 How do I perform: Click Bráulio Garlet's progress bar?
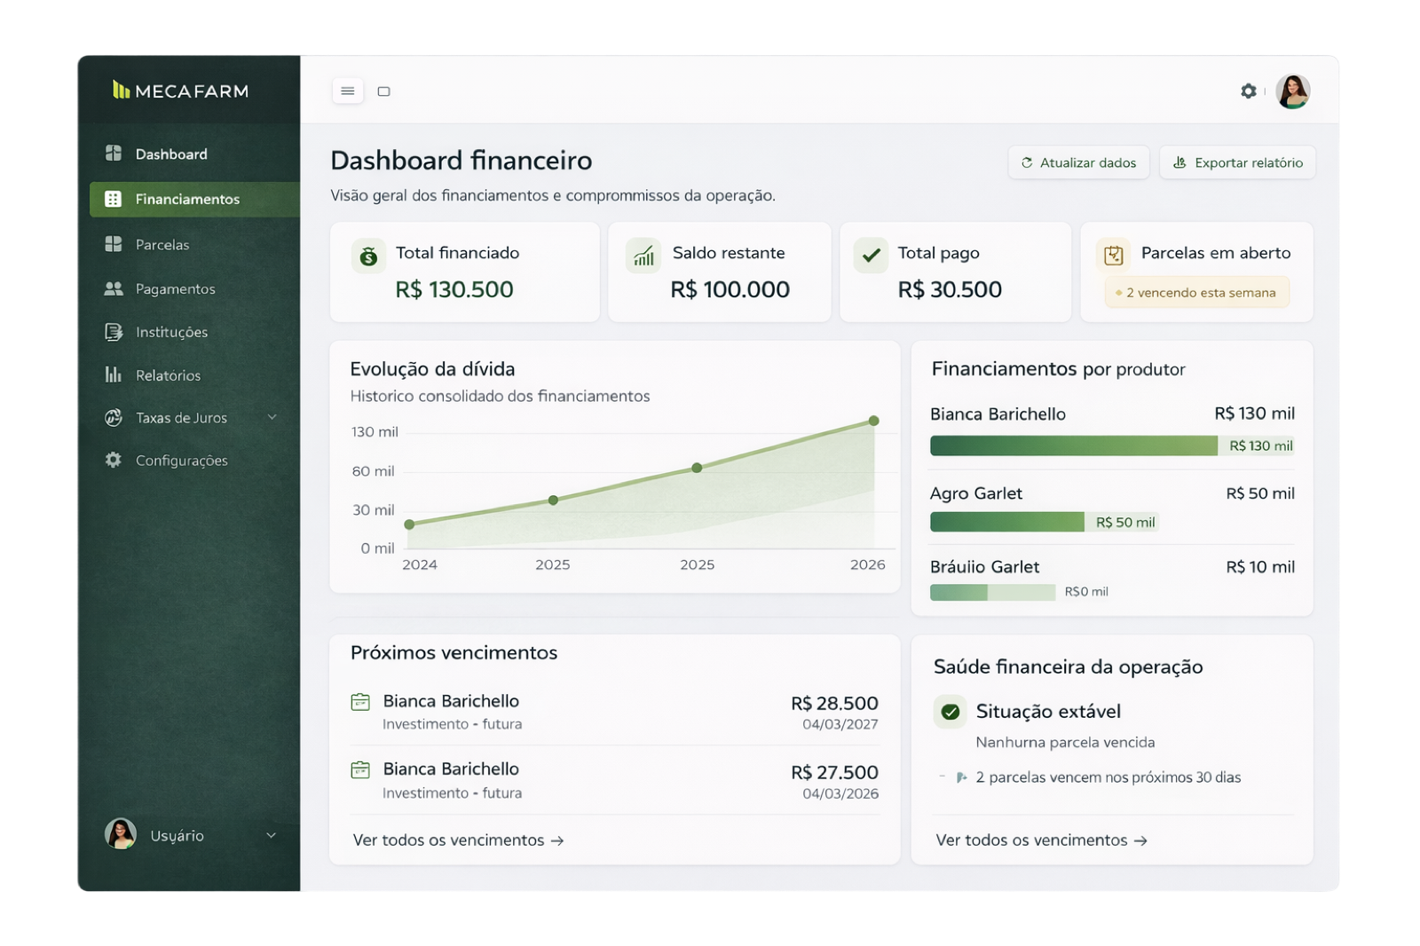click(992, 592)
